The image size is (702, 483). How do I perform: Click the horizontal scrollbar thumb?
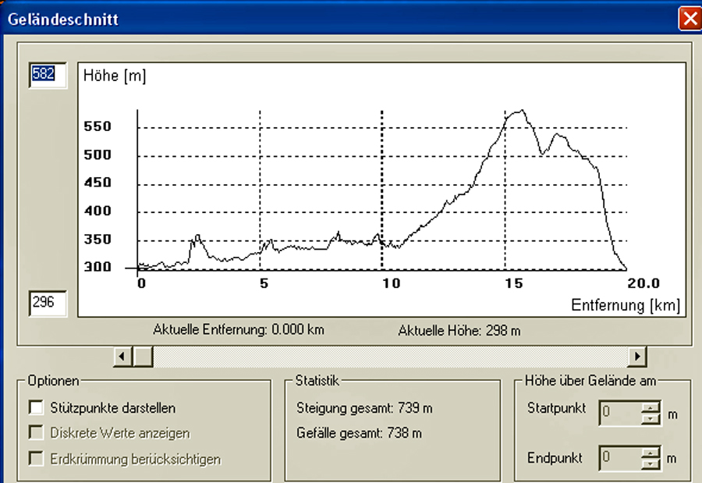pos(142,357)
